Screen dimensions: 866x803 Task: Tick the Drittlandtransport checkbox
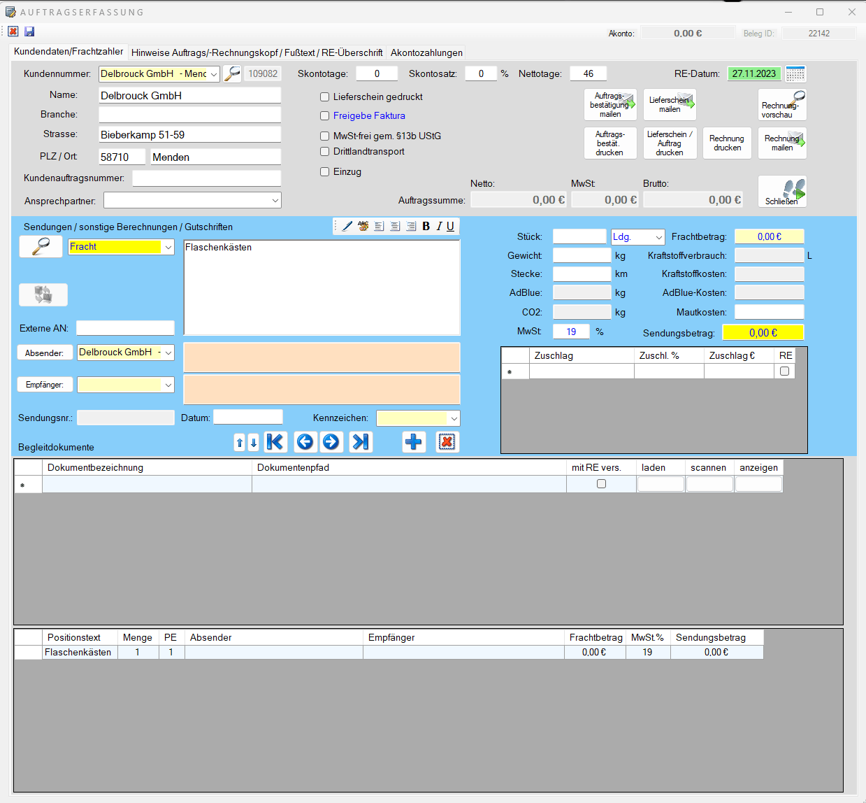tap(325, 152)
